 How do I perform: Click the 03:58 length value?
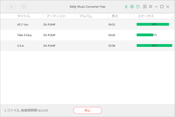112,46
